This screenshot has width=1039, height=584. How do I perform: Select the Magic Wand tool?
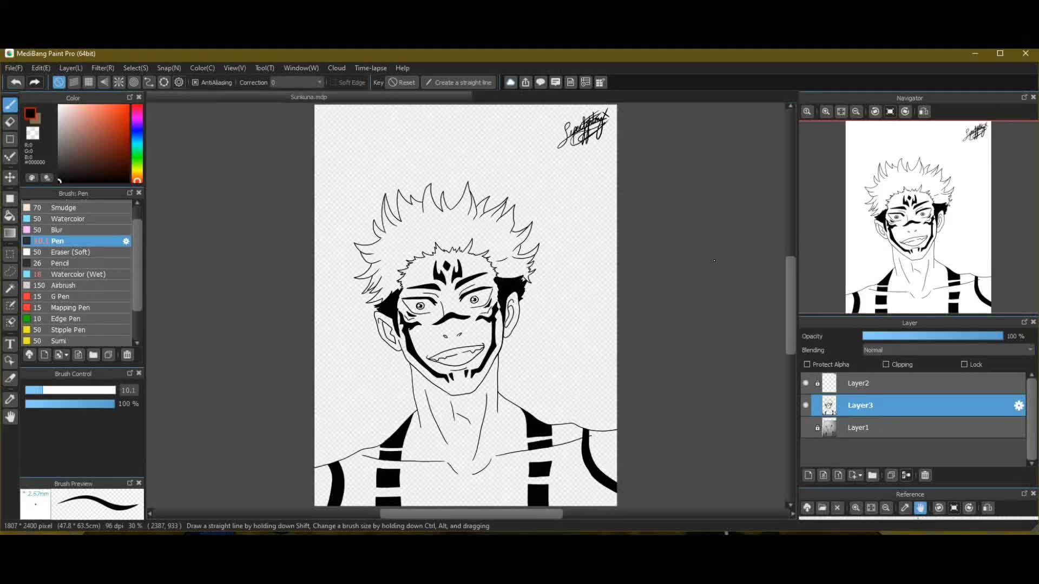point(10,289)
